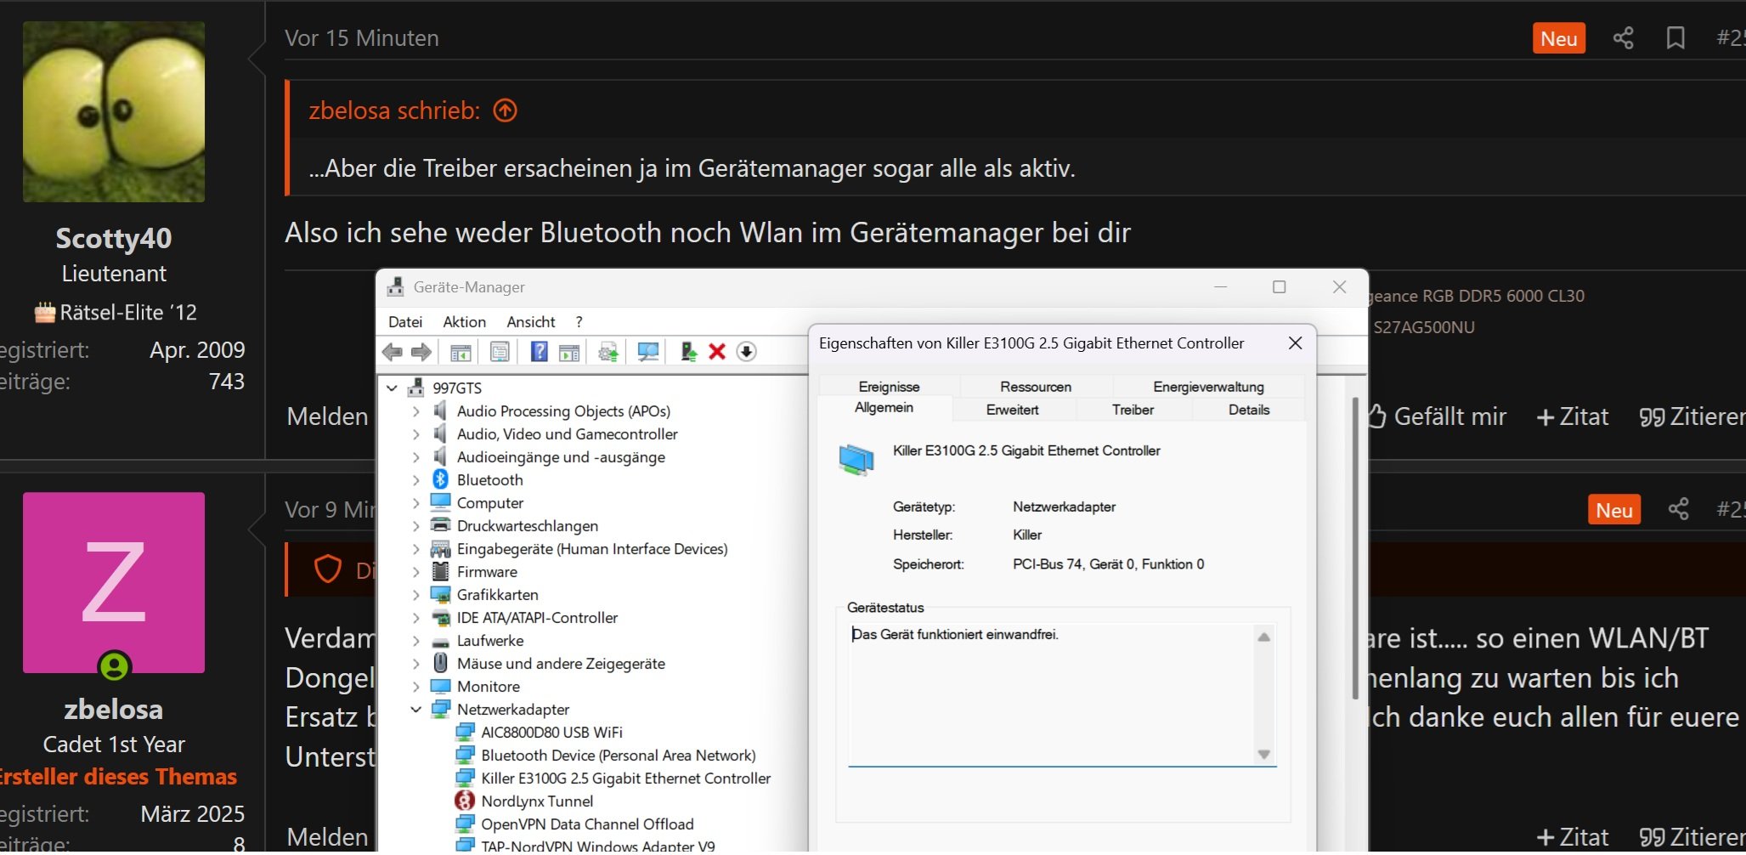Image resolution: width=1746 pixels, height=855 pixels.
Task: Open the Properties sheet toolbar icon
Action: click(x=500, y=352)
